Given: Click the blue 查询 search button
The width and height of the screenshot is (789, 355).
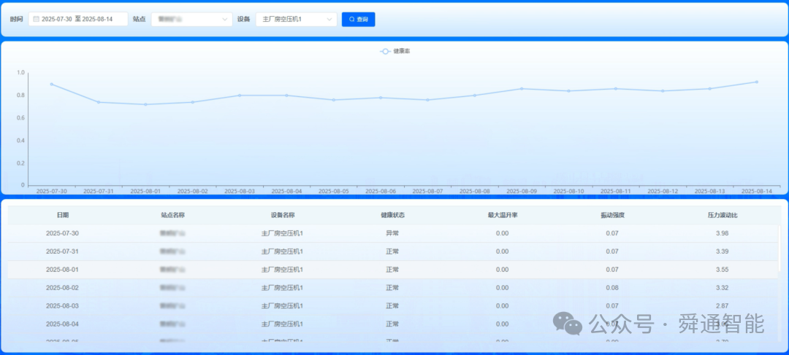Looking at the screenshot, I should point(358,19).
